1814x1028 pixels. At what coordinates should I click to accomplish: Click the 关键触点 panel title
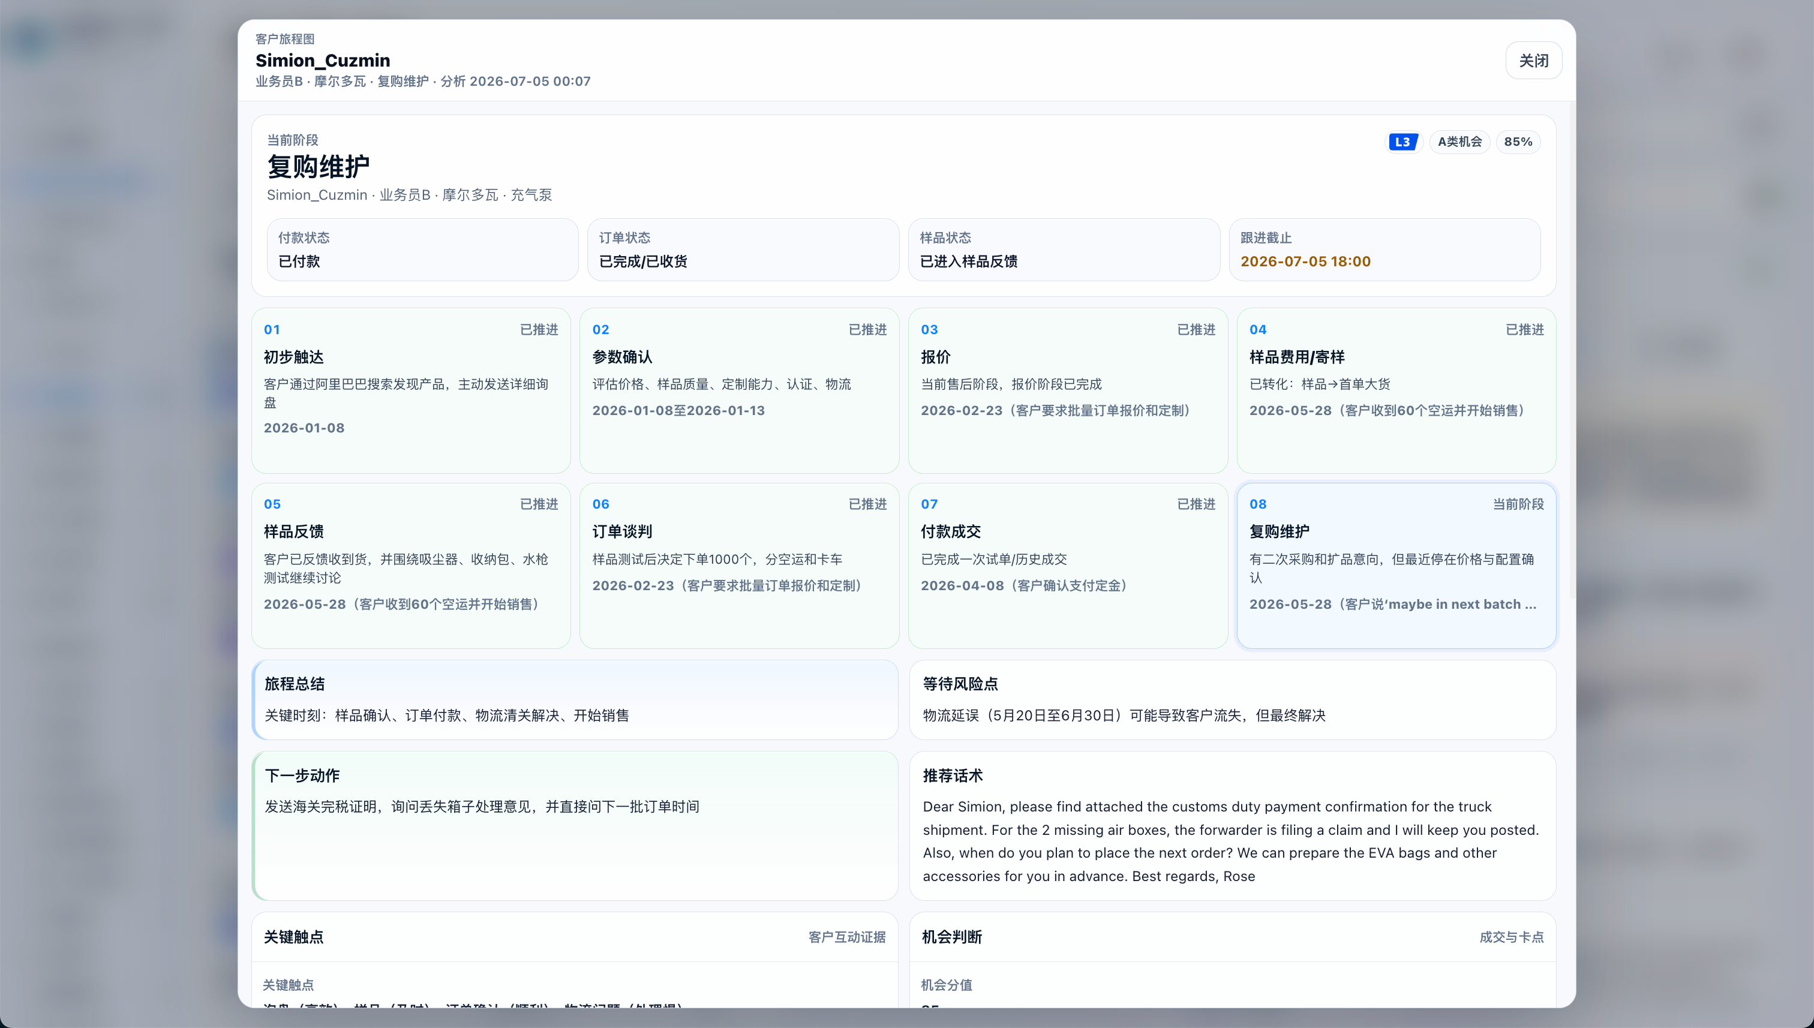pos(294,937)
